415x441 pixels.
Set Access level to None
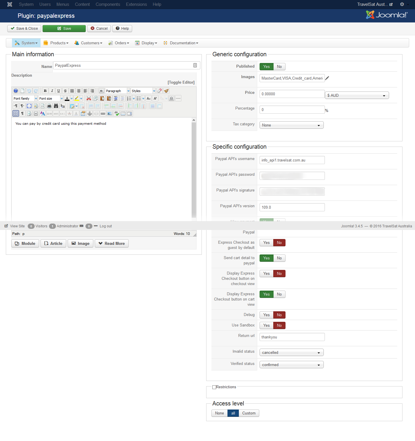[220, 413]
